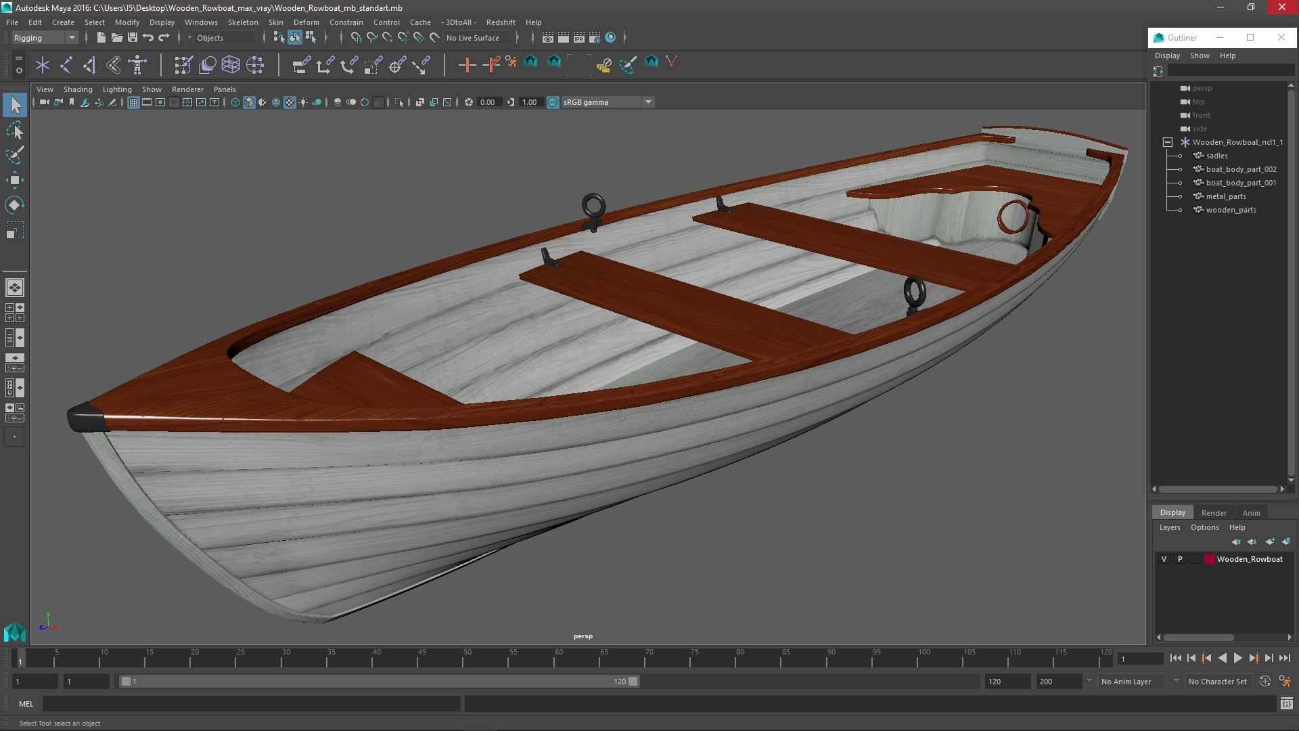Viewport: 1299px width, 731px height.
Task: Toggle visibility of Wooden_Rowboat layer
Action: click(x=1162, y=558)
